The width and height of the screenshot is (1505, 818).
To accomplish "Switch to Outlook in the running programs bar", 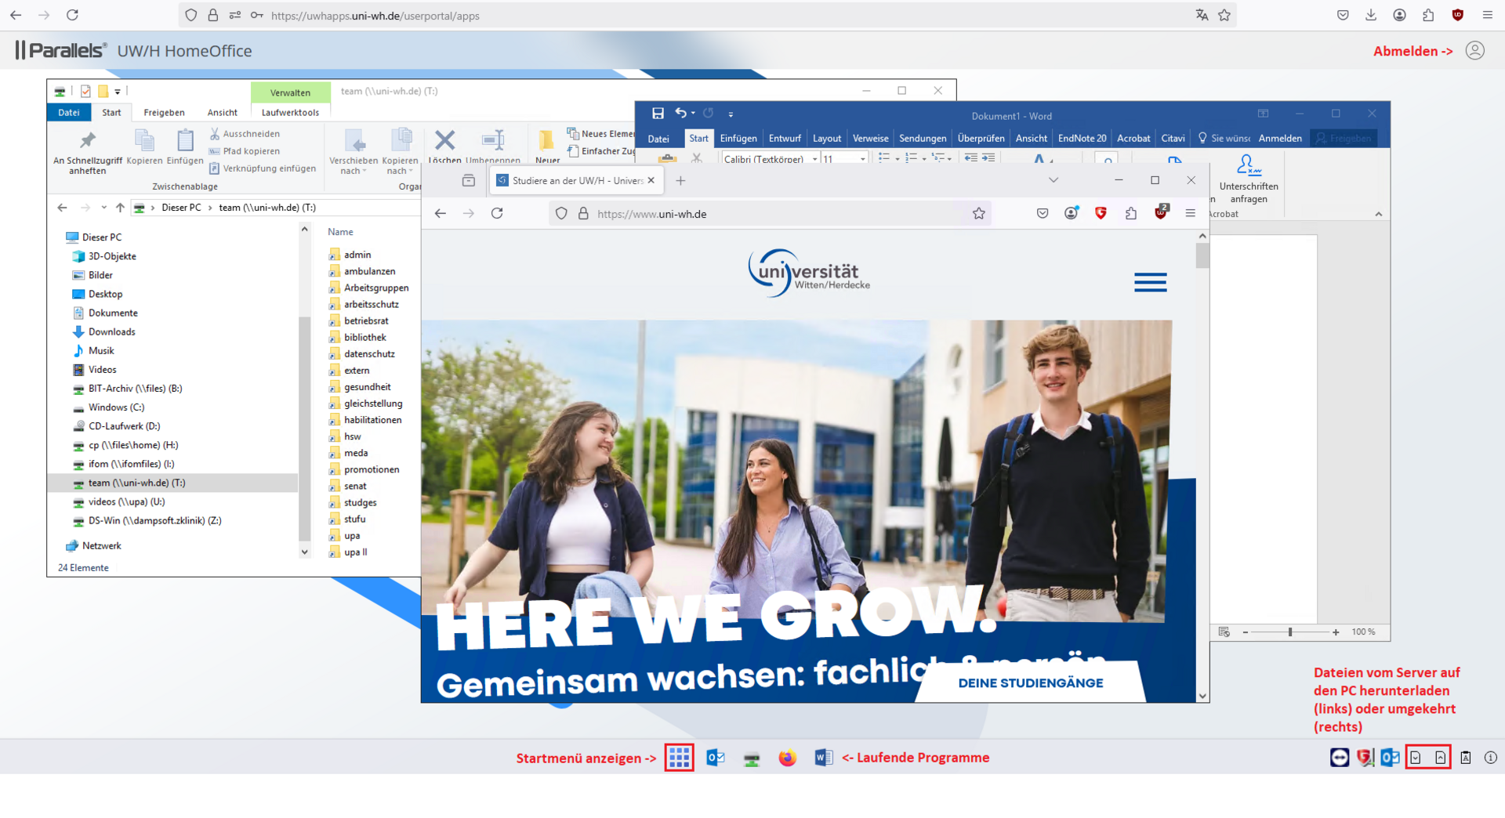I will (716, 758).
